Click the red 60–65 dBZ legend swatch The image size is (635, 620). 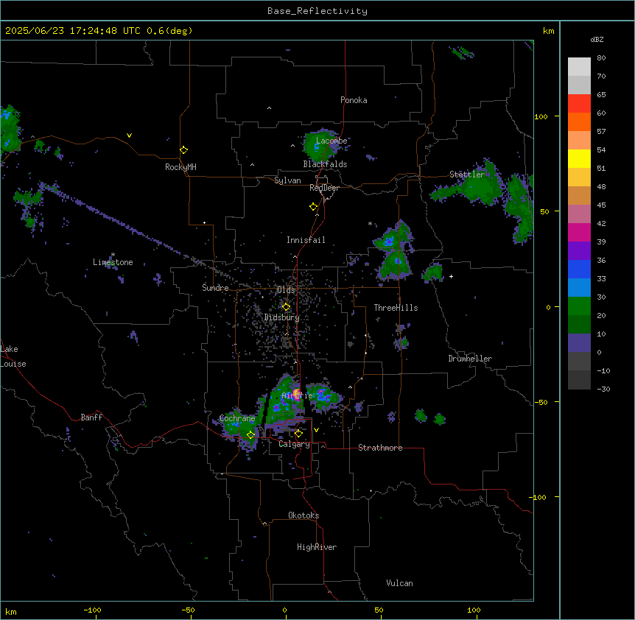579,104
